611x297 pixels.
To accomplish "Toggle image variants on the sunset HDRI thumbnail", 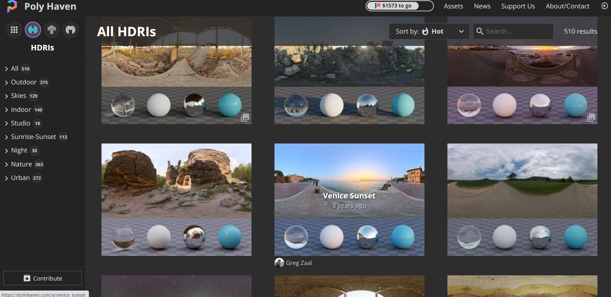I will [591, 118].
